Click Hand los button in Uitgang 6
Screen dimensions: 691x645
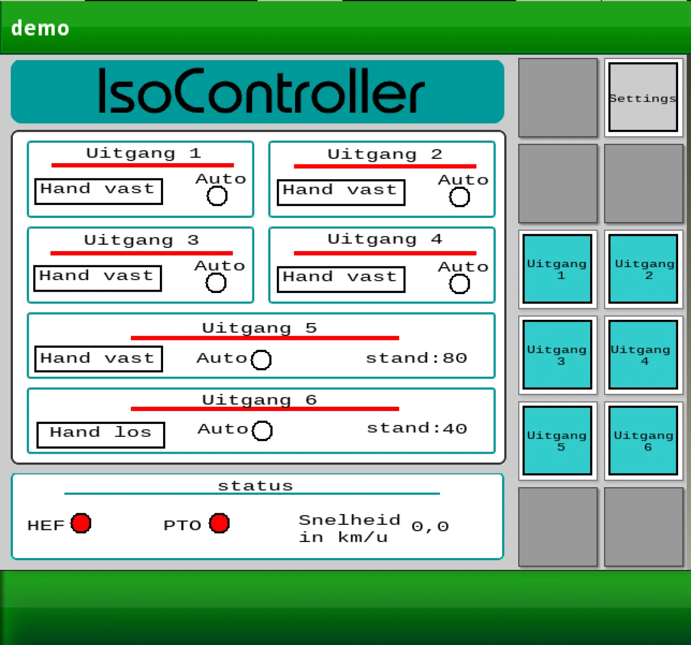point(101,434)
